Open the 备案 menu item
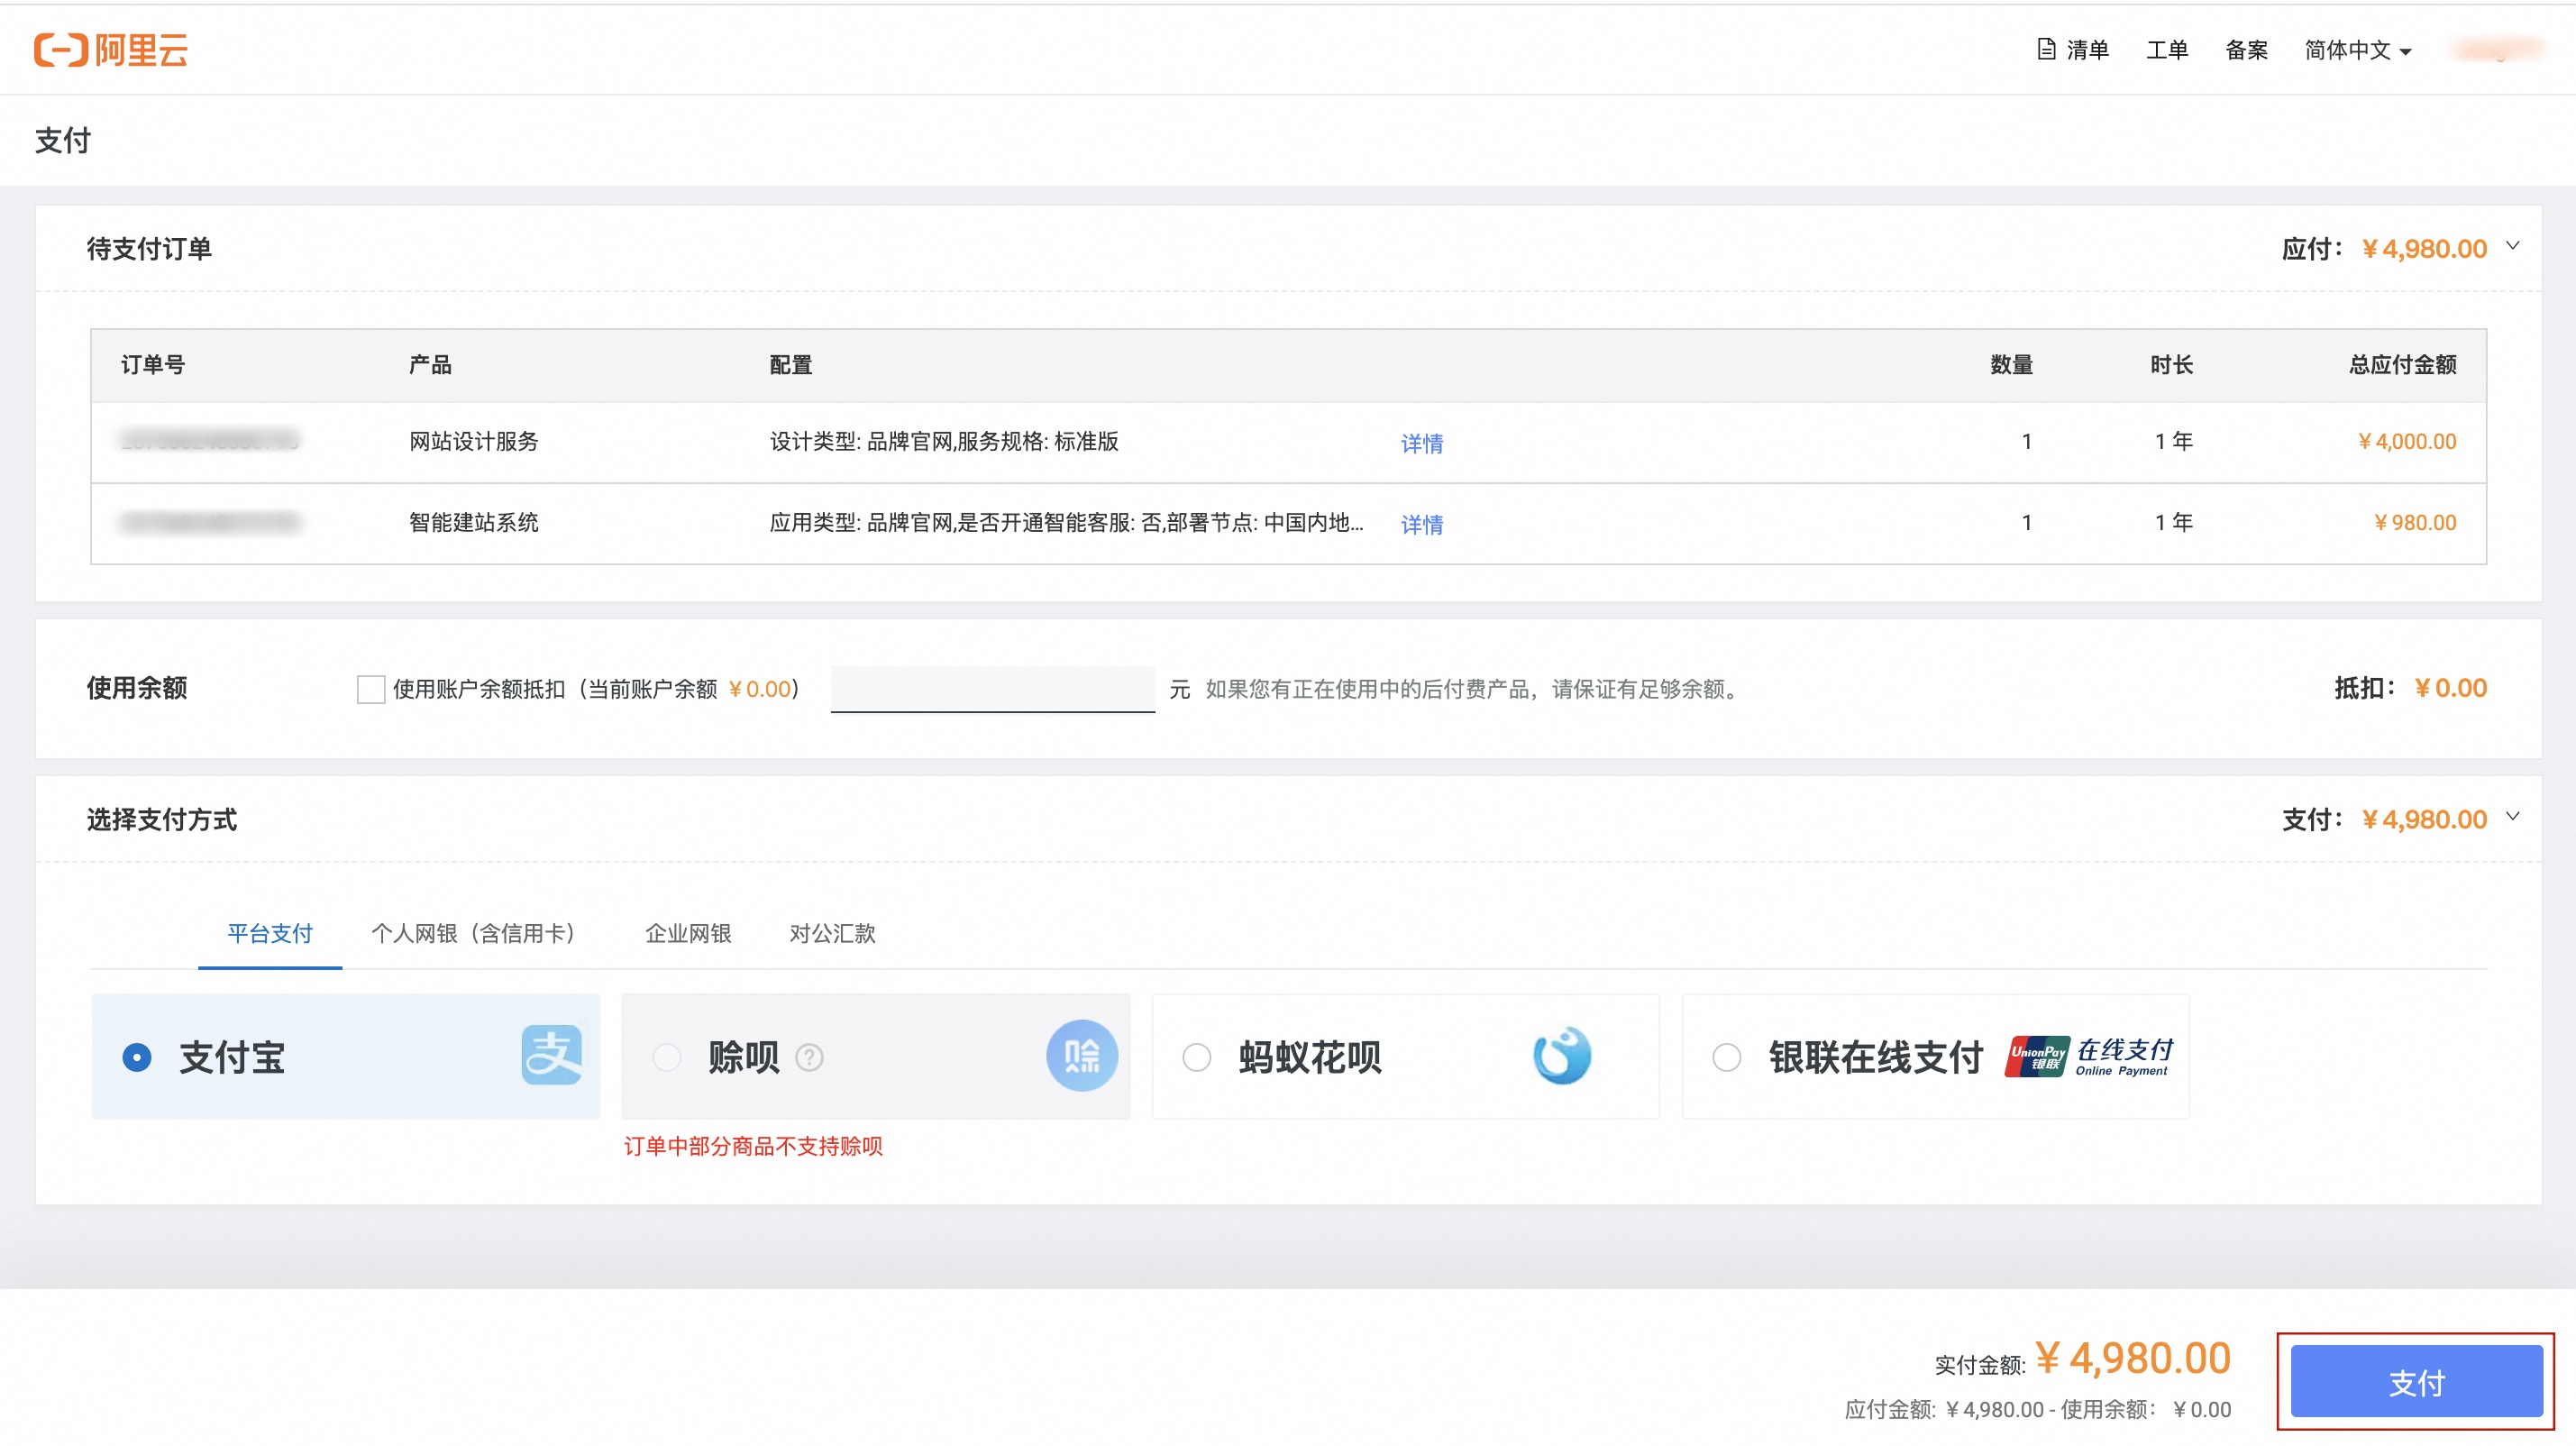The image size is (2576, 1446). (x=2246, y=50)
